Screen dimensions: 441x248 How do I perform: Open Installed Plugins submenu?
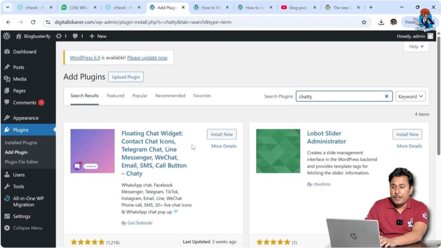point(21,143)
